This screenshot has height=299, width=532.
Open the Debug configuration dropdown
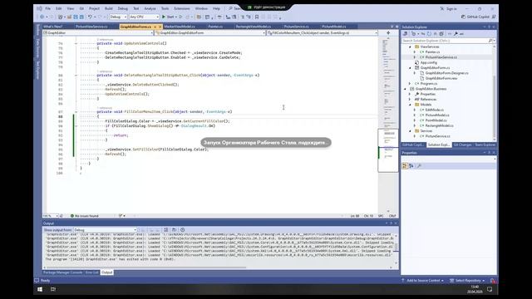pyautogui.click(x=118, y=17)
